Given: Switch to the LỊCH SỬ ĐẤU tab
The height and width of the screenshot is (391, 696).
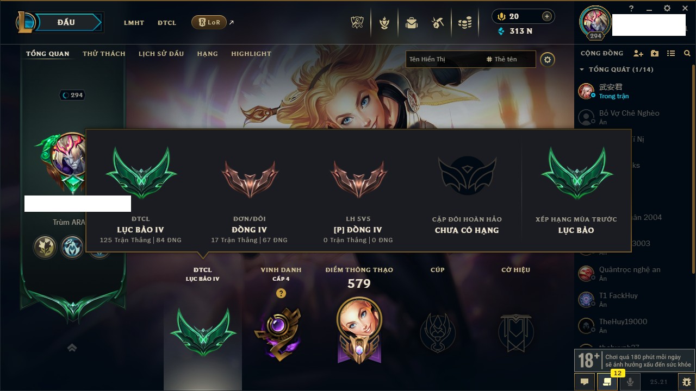Looking at the screenshot, I should 161,54.
